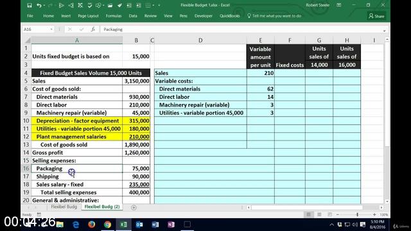Click the Gross profit value 1,260,000
The image size is (411, 231).
click(136, 153)
